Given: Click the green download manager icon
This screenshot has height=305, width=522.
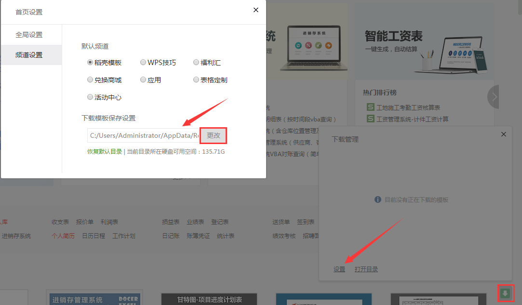Looking at the screenshot, I should pos(505,293).
